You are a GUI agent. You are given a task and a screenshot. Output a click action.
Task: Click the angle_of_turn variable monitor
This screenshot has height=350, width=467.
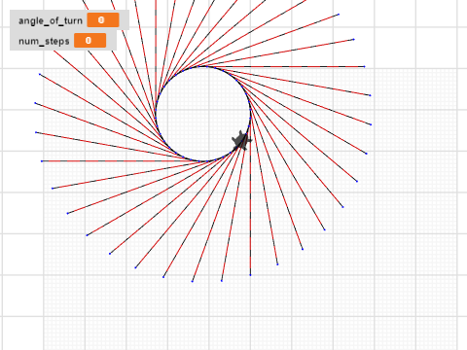point(69,20)
